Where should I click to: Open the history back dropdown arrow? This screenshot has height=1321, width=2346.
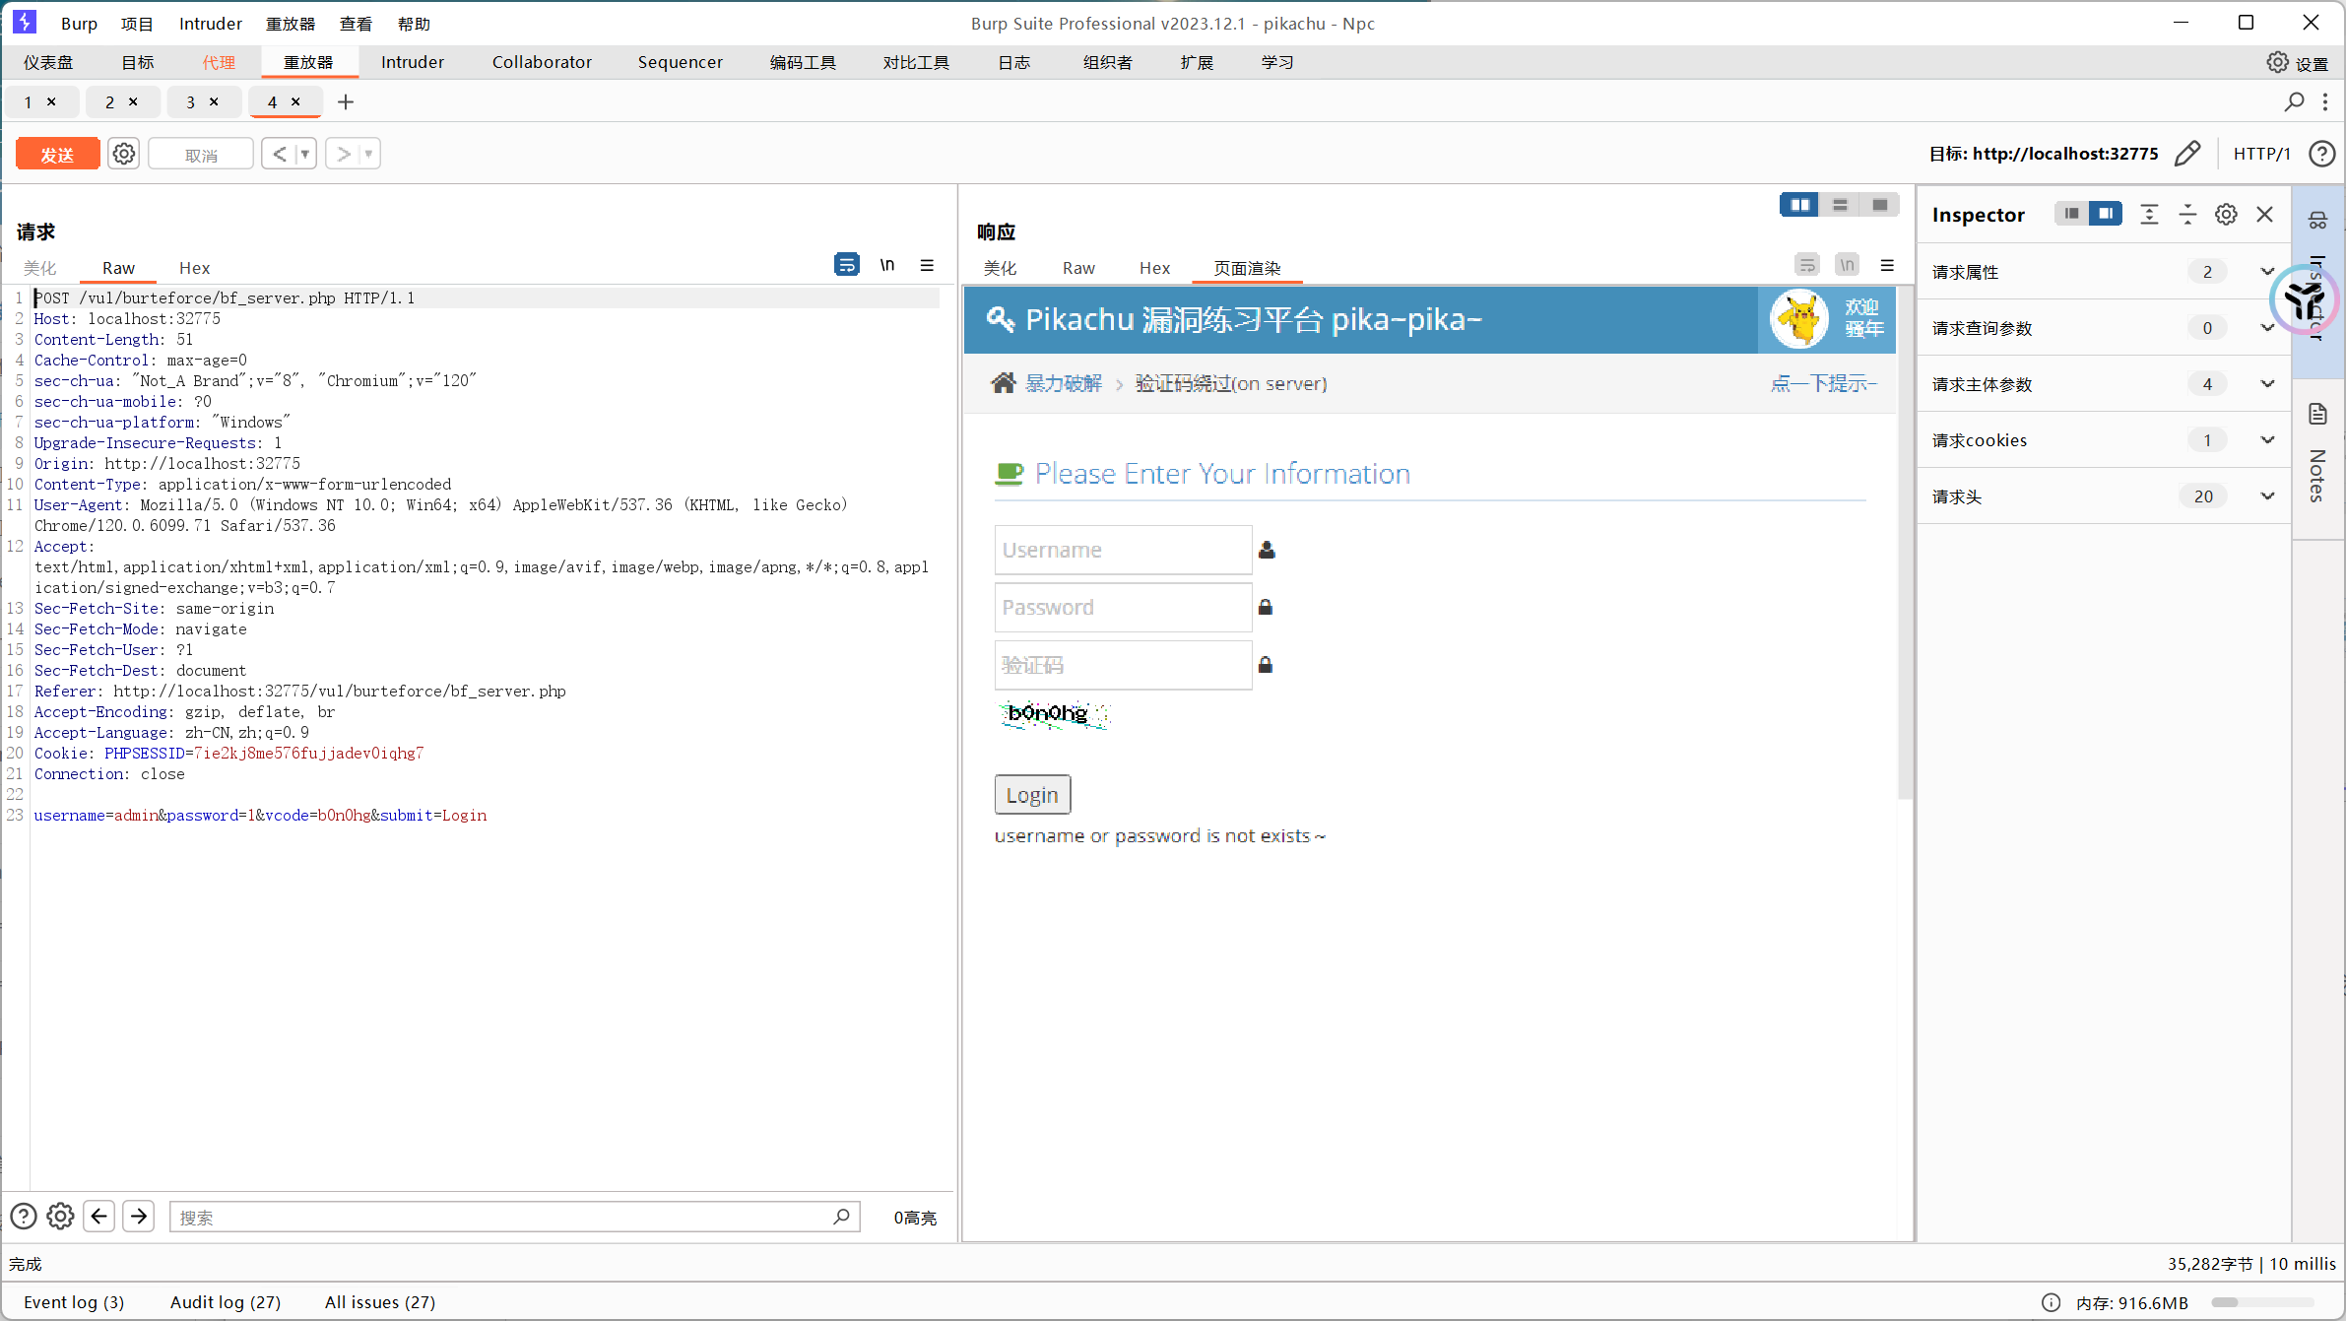pyautogui.click(x=304, y=154)
